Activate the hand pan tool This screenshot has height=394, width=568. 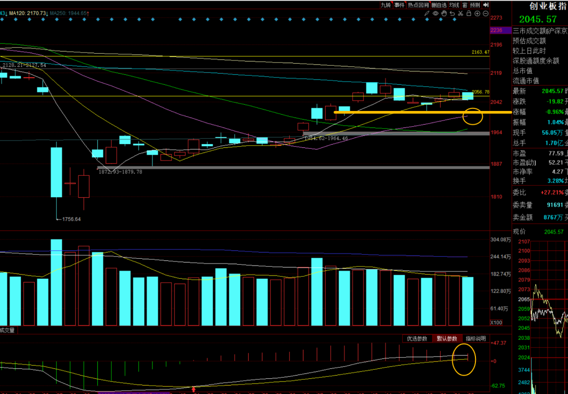[444, 13]
